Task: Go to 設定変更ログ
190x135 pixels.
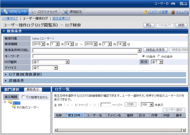Action: 61,19
